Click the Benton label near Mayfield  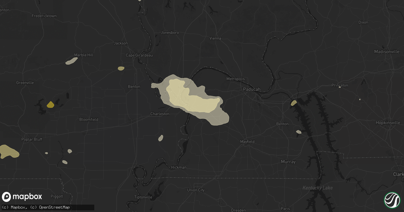tap(282, 124)
